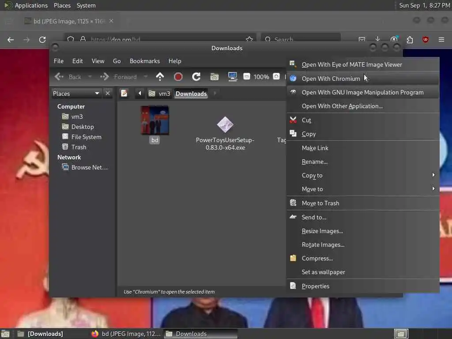Open Firefox downloads arrow icon
Image resolution: width=452 pixels, height=339 pixels.
[x=378, y=39]
